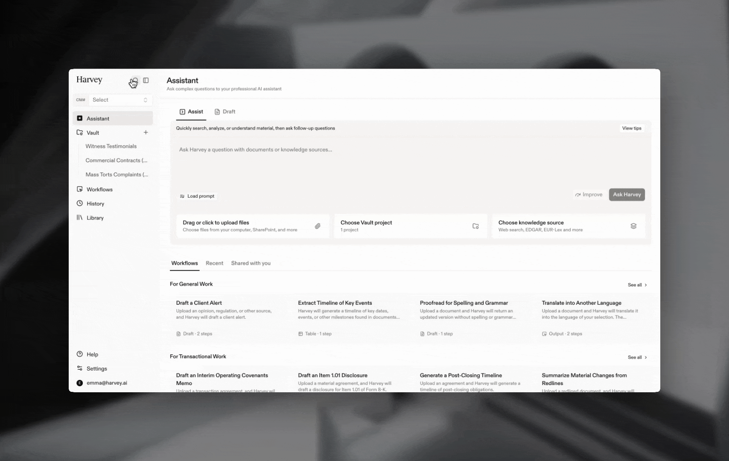729x461 pixels.
Task: Click the Harvey logo
Action: 89,80
